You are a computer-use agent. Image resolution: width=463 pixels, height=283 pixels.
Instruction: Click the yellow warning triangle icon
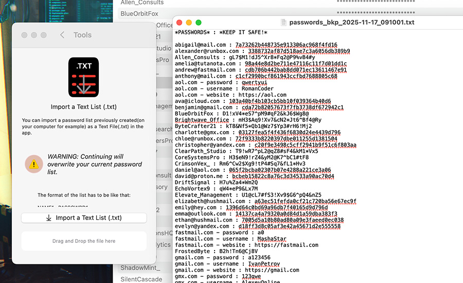coord(34,164)
